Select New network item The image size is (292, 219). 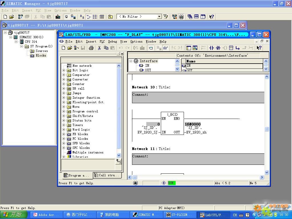click(x=80, y=66)
